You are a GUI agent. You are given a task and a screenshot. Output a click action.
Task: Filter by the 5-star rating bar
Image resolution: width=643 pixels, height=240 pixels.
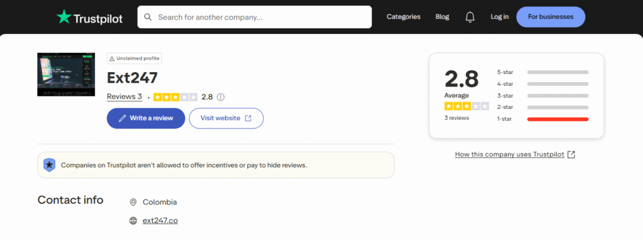(x=558, y=72)
